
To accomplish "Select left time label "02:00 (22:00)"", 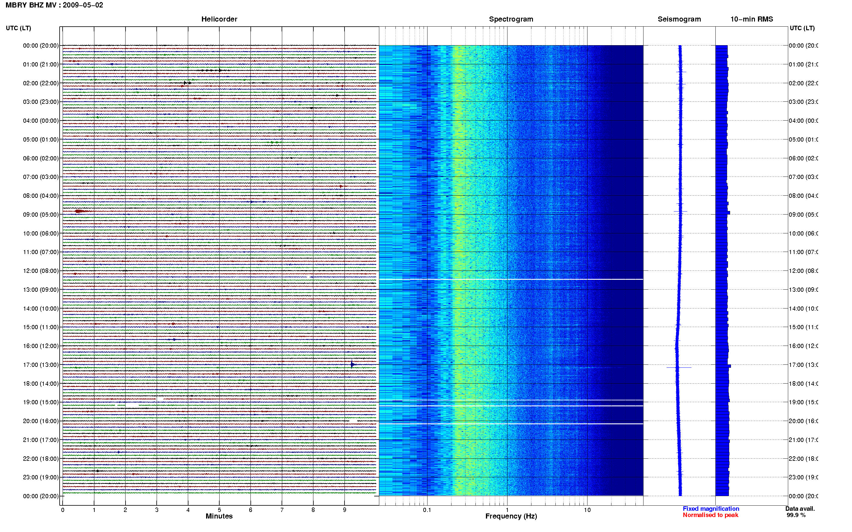I will pyautogui.click(x=40, y=83).
